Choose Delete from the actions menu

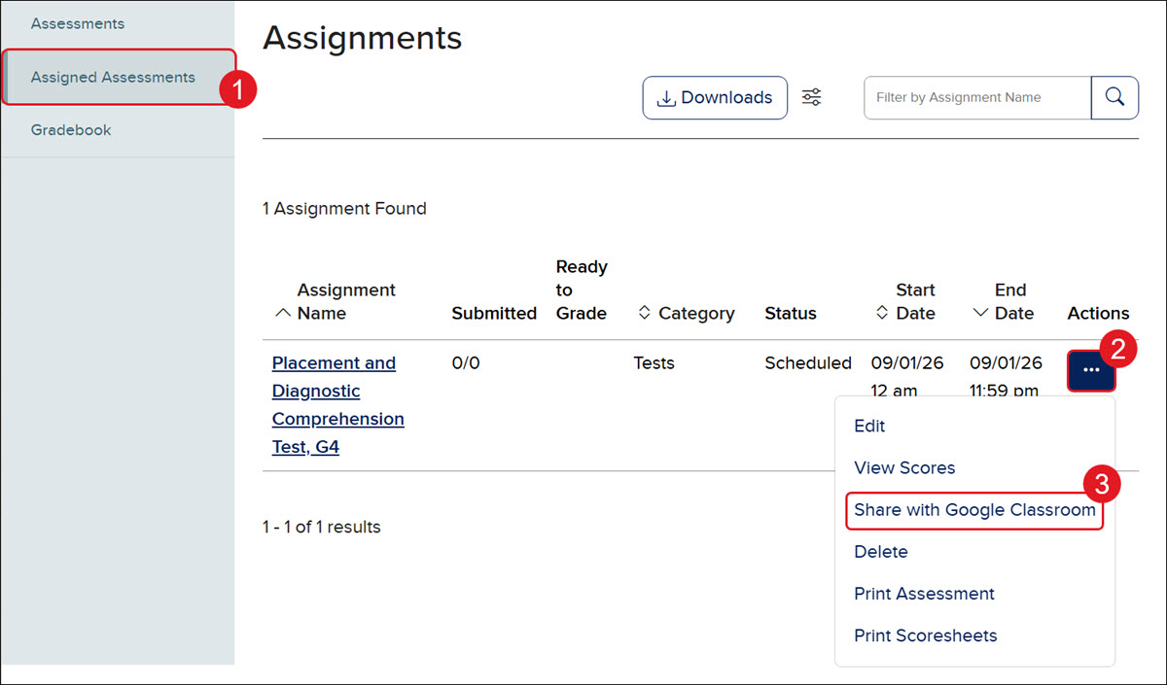click(881, 551)
